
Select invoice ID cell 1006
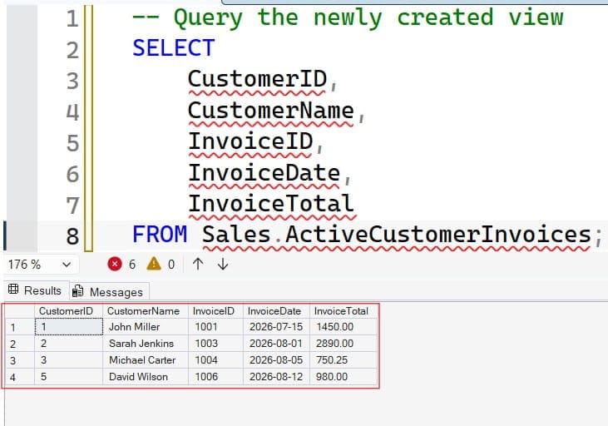pyautogui.click(x=215, y=377)
